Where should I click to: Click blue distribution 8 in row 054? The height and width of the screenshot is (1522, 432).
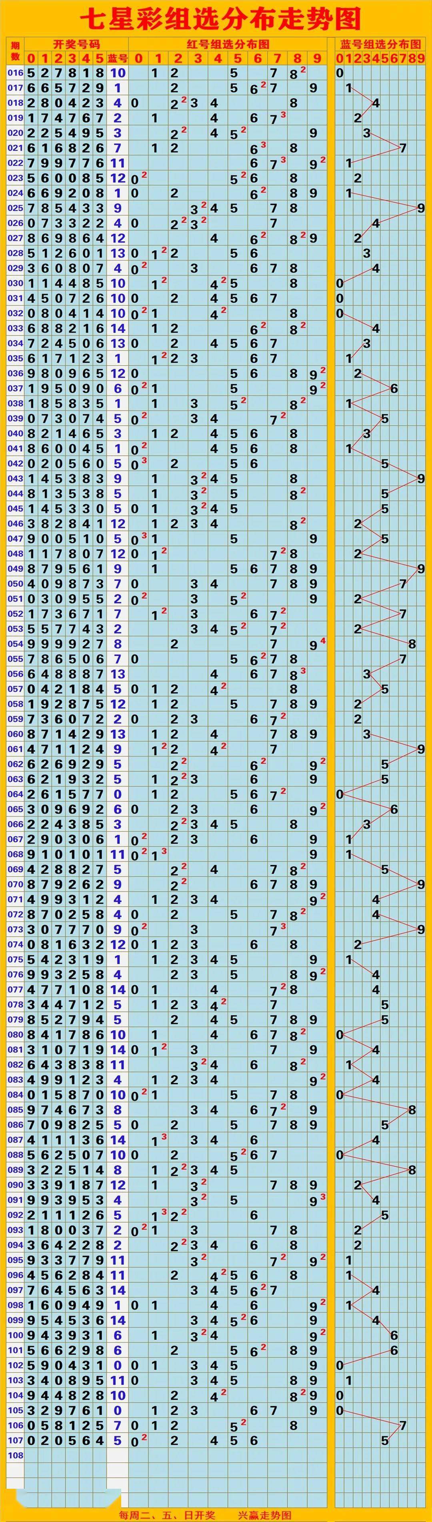point(412,644)
